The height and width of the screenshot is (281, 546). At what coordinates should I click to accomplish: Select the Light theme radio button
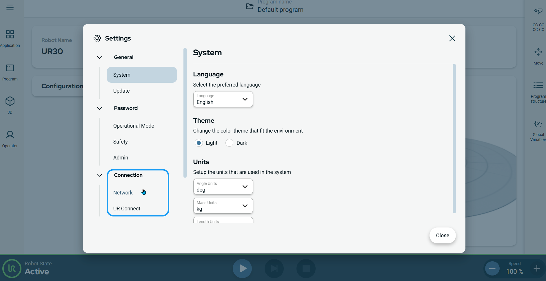click(199, 143)
